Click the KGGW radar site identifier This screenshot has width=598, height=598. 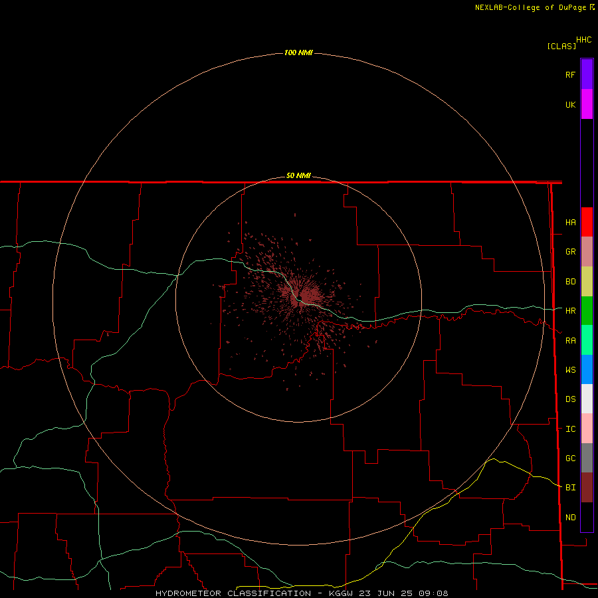tap(341, 593)
